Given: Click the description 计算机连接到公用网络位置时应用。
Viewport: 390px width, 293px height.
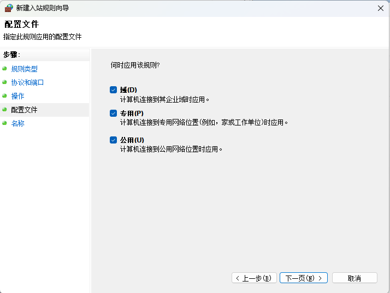Looking at the screenshot, I should click(x=171, y=150).
